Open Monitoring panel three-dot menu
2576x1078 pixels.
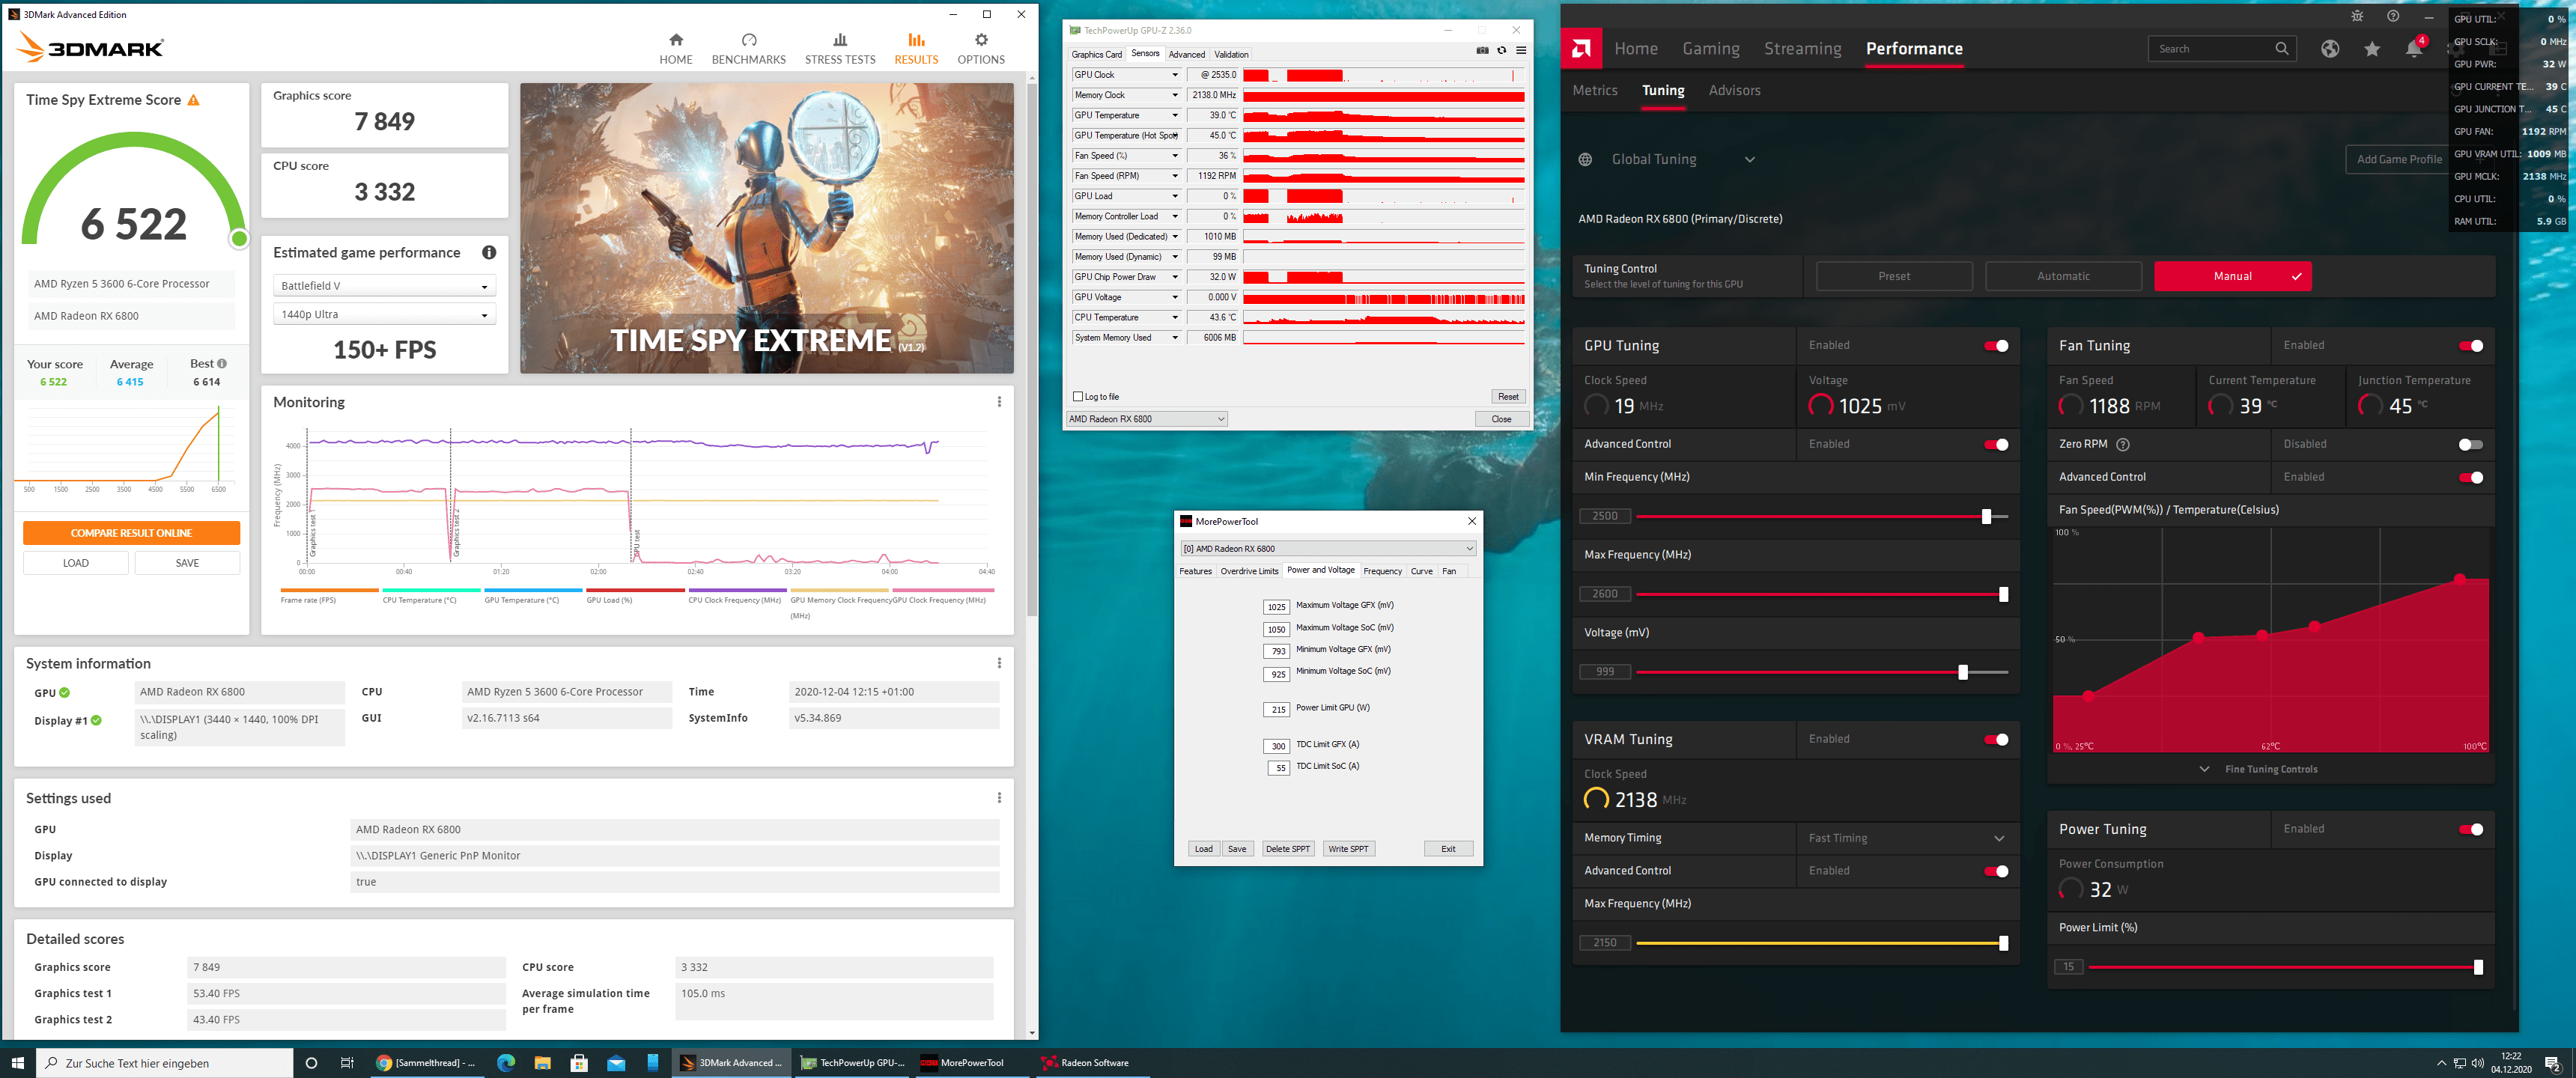click(x=999, y=402)
